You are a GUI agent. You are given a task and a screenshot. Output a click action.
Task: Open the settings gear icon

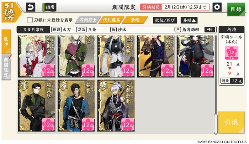pyautogui.click(x=217, y=7)
